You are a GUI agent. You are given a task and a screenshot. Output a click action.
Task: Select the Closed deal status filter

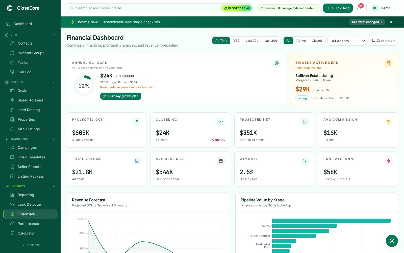point(317,41)
